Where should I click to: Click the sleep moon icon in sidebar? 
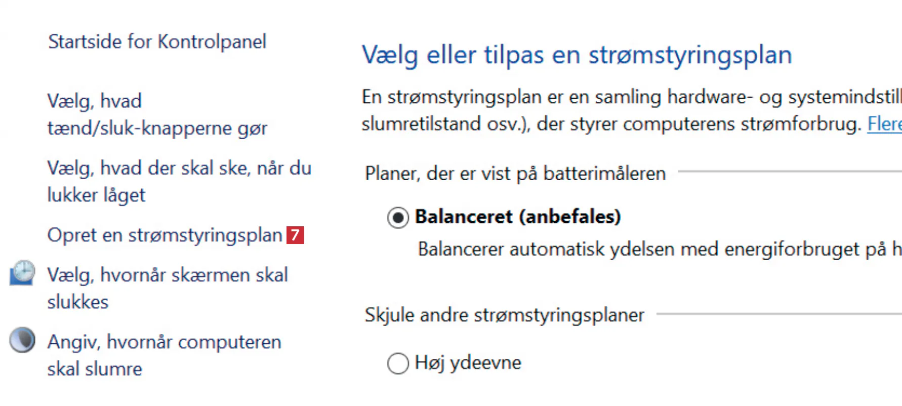(22, 340)
